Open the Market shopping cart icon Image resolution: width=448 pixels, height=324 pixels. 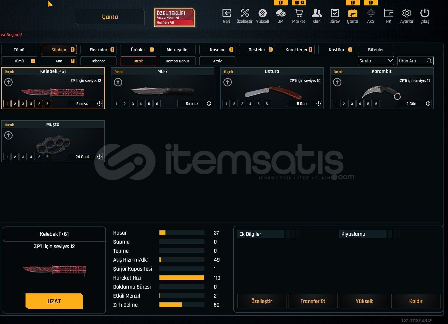pos(298,13)
